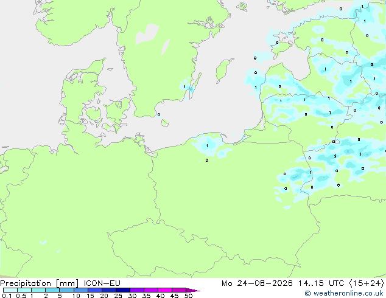
Task: Select the 5–10 mm legend swatch
Action: [x=66, y=290]
